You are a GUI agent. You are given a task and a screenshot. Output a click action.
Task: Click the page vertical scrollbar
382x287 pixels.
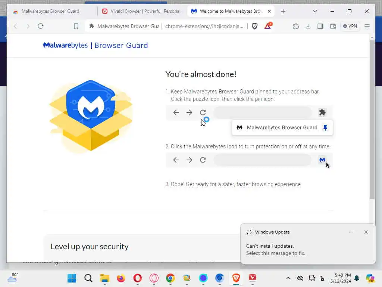[x=372, y=120]
